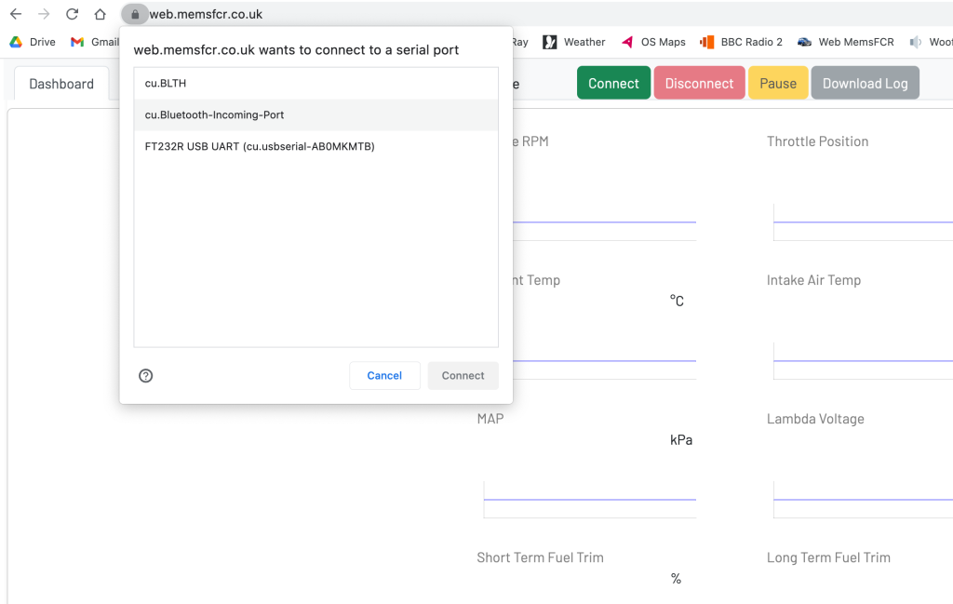Viewport: 953px width, 604px height.
Task: Reload the page with refresh icon
Action: 72,14
